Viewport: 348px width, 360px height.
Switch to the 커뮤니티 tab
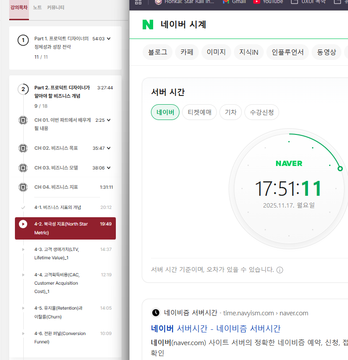[x=55, y=7]
